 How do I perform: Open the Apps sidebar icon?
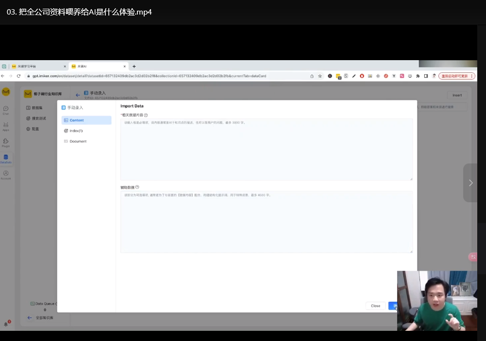(x=5, y=127)
